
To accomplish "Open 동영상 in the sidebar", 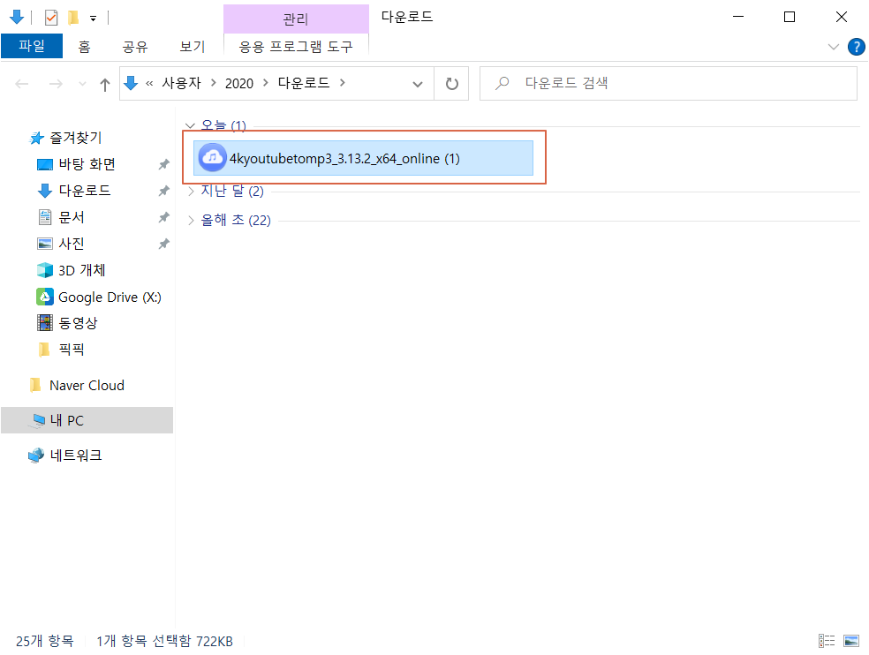I will pyautogui.click(x=78, y=322).
